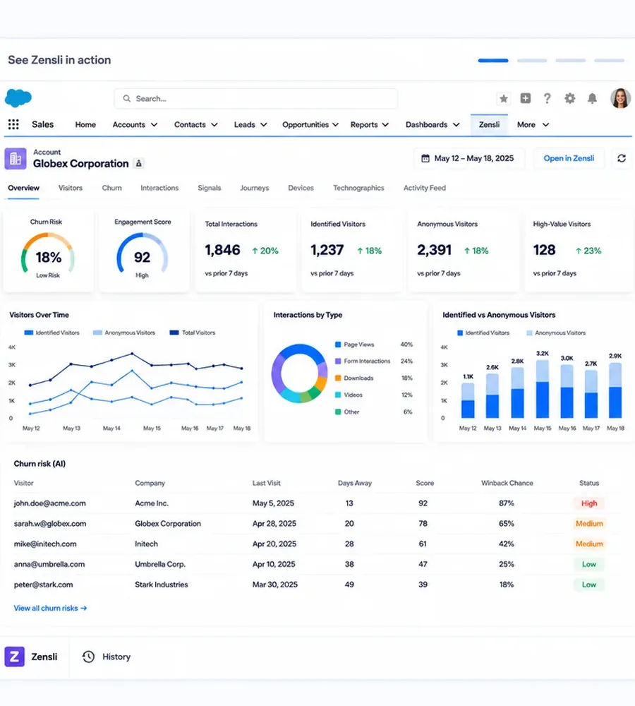Switch to the Journeys tab

[x=254, y=188]
